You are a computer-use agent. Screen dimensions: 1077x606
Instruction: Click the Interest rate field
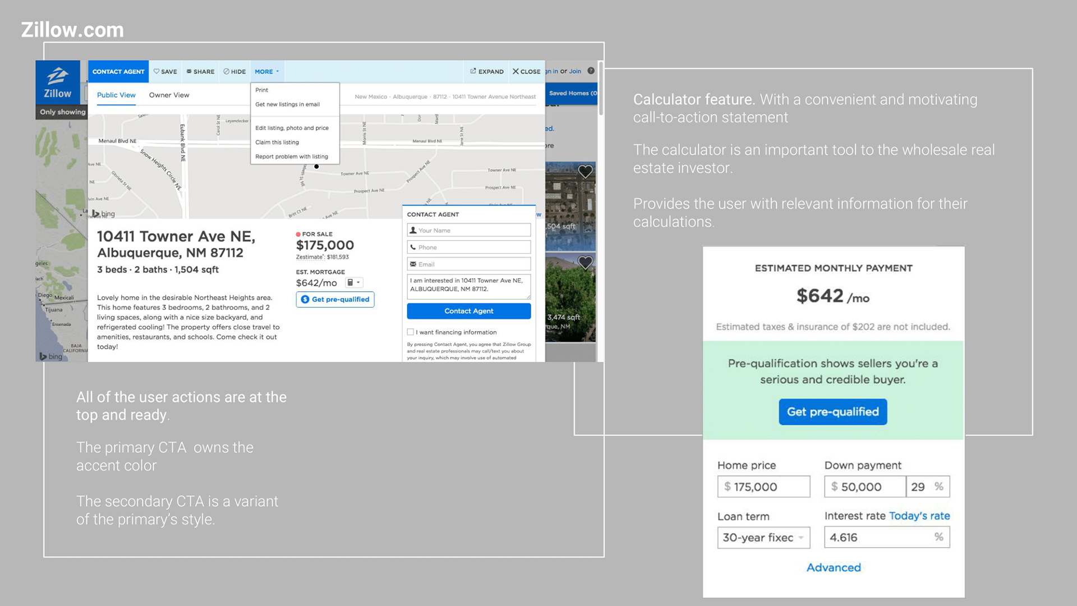click(887, 538)
